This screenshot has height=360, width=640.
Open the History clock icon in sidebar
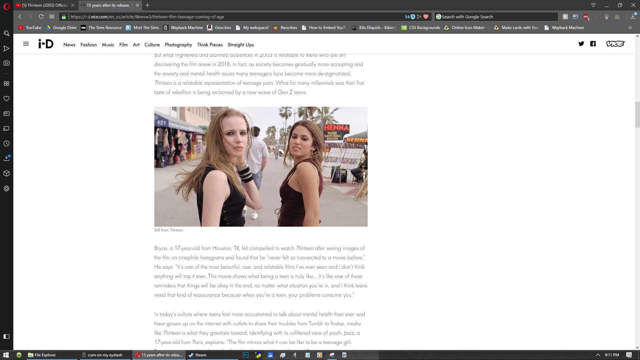pyautogui.click(x=6, y=144)
